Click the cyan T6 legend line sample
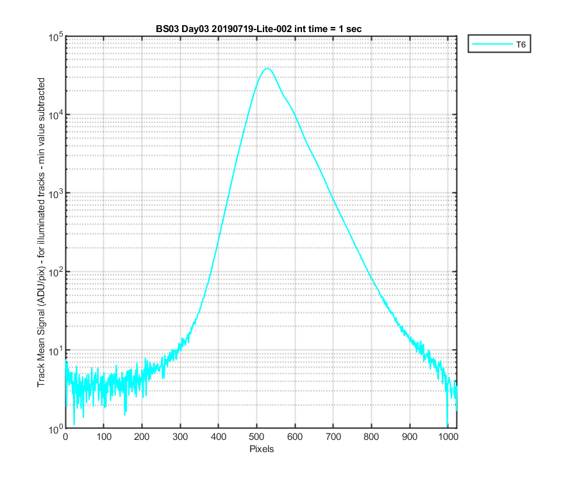 point(492,44)
